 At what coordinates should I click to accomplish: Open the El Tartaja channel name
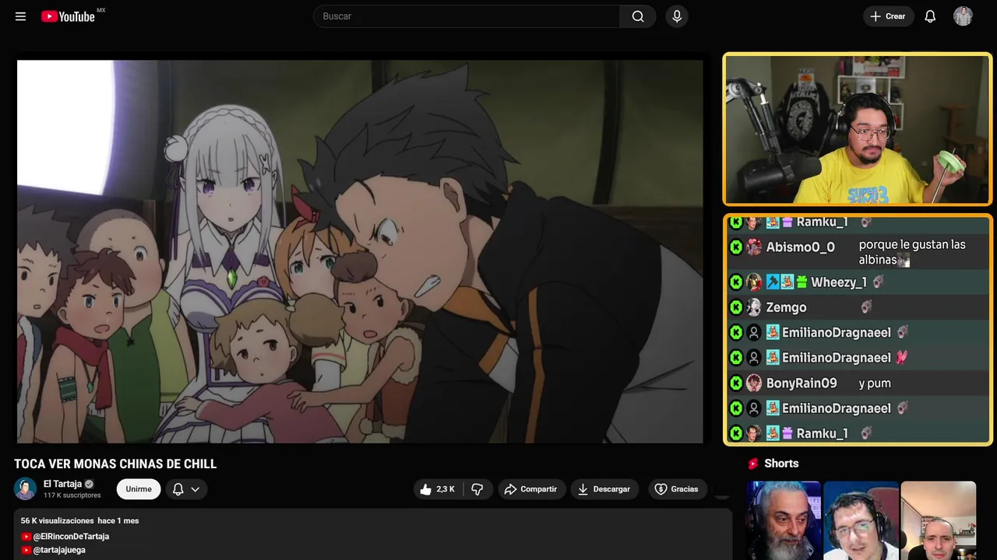(x=62, y=484)
